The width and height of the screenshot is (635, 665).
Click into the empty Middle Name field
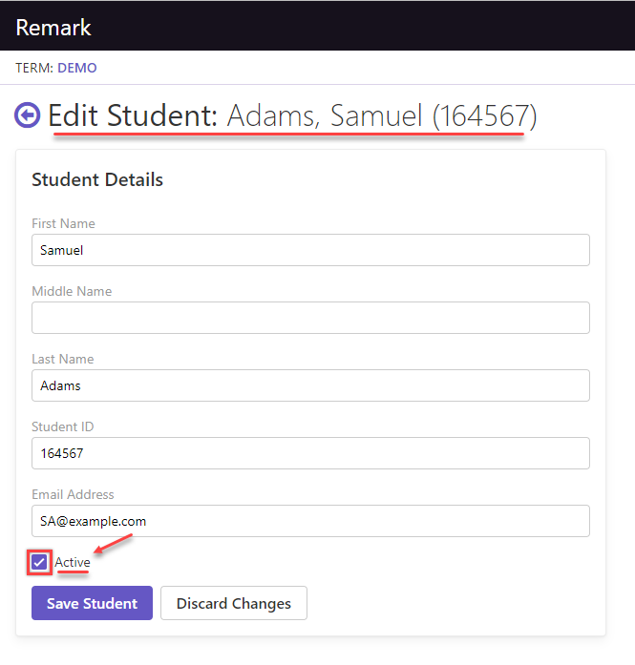click(x=310, y=318)
